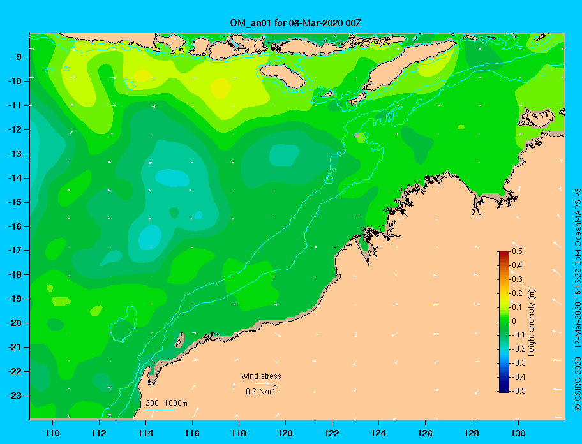Click the color bar tick value '0.1'
This screenshot has width=582, height=444.
[518, 307]
